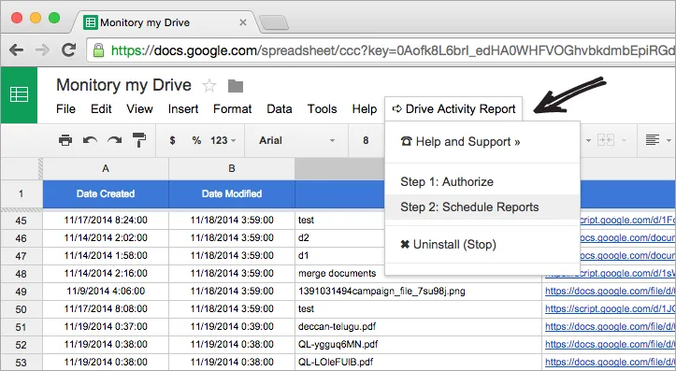This screenshot has width=676, height=371.
Task: Click cell with 11/19/2014 0:39:00
Action: (x=232, y=327)
